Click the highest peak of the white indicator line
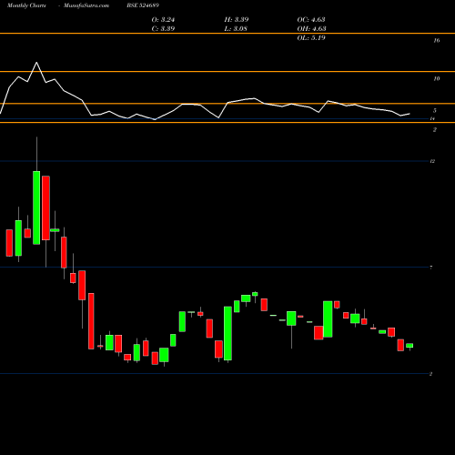 pyautogui.click(x=36, y=63)
